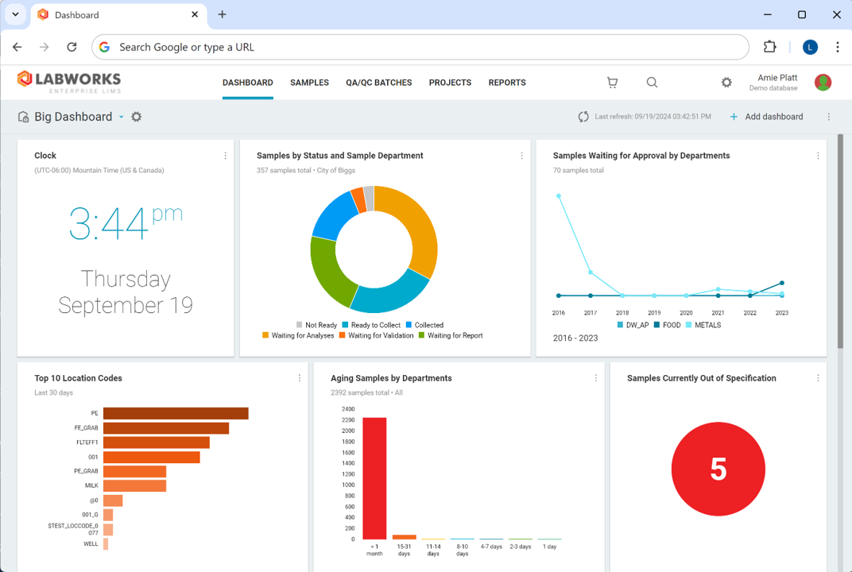Open browser extensions puzzle icon
Screen dimensions: 852x572
[769, 47]
